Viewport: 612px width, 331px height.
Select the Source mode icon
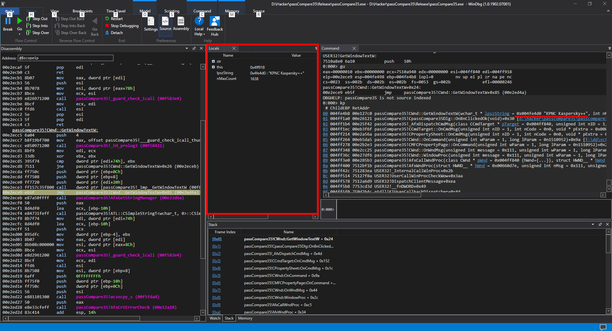[x=165, y=22]
